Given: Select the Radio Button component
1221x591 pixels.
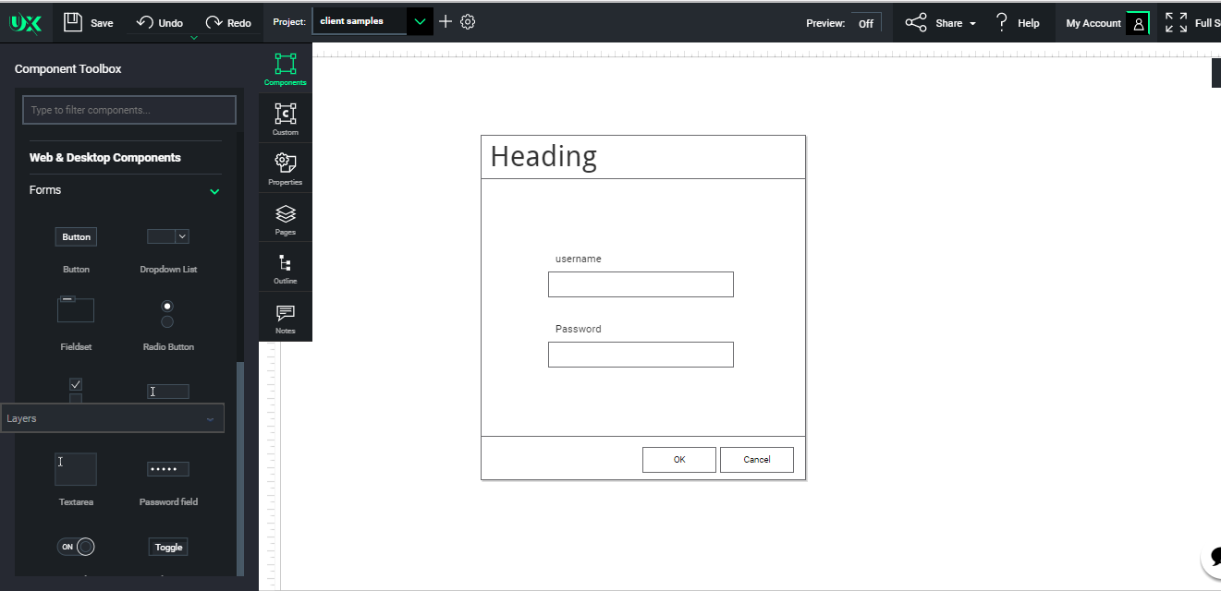Looking at the screenshot, I should point(167,315).
